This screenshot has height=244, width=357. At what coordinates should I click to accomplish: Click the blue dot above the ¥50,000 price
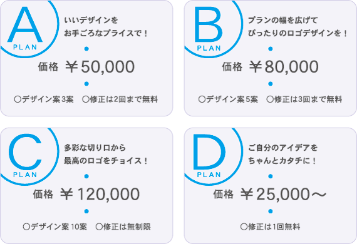86,49
